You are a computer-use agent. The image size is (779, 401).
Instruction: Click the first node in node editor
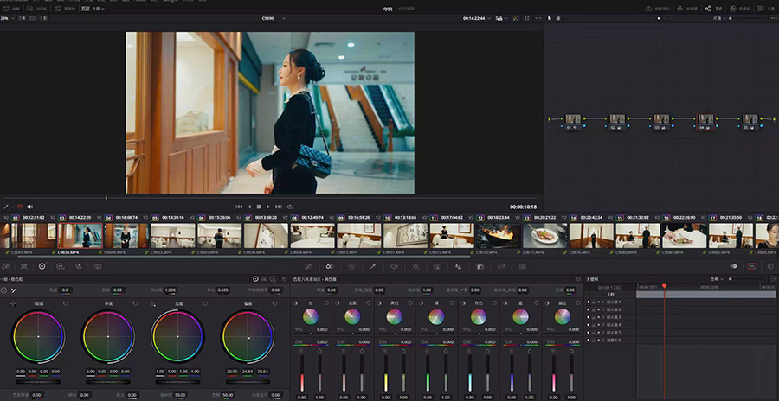(571, 120)
